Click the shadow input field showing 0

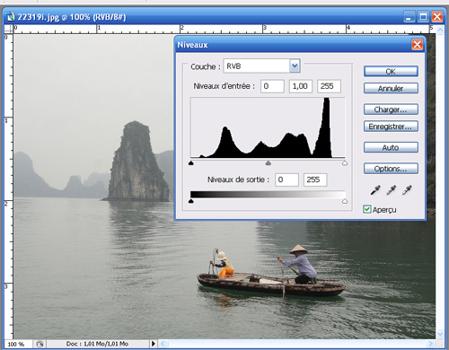click(x=272, y=86)
